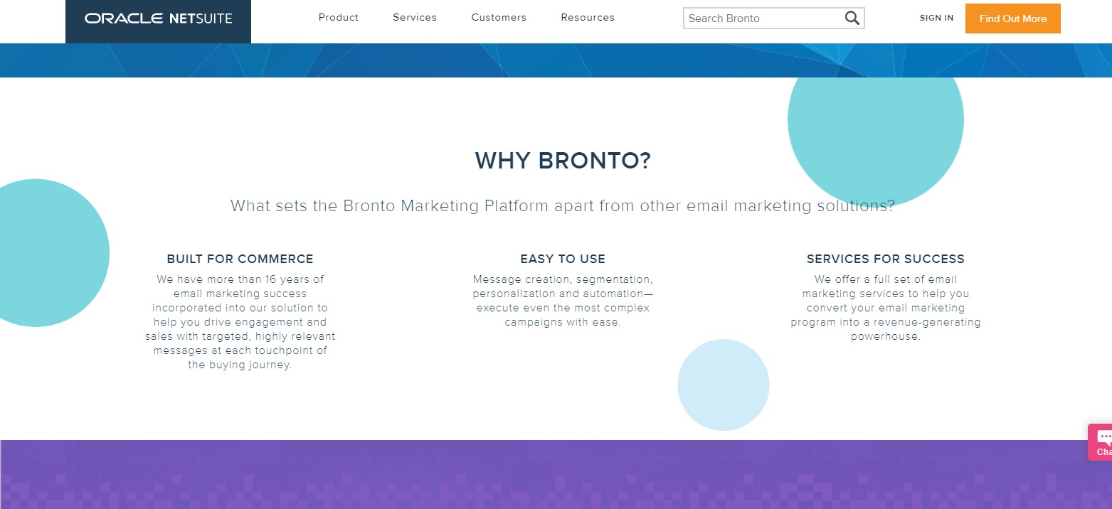Click the search magnifier icon
The width and height of the screenshot is (1112, 509).
(852, 18)
